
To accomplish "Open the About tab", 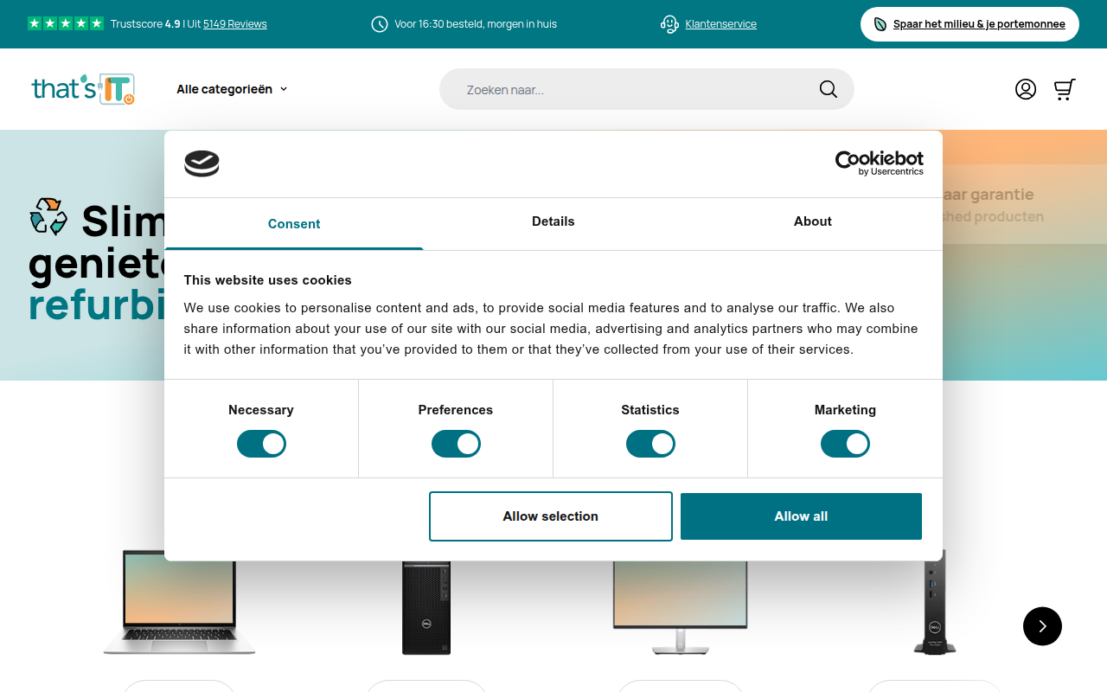I will coord(813,221).
